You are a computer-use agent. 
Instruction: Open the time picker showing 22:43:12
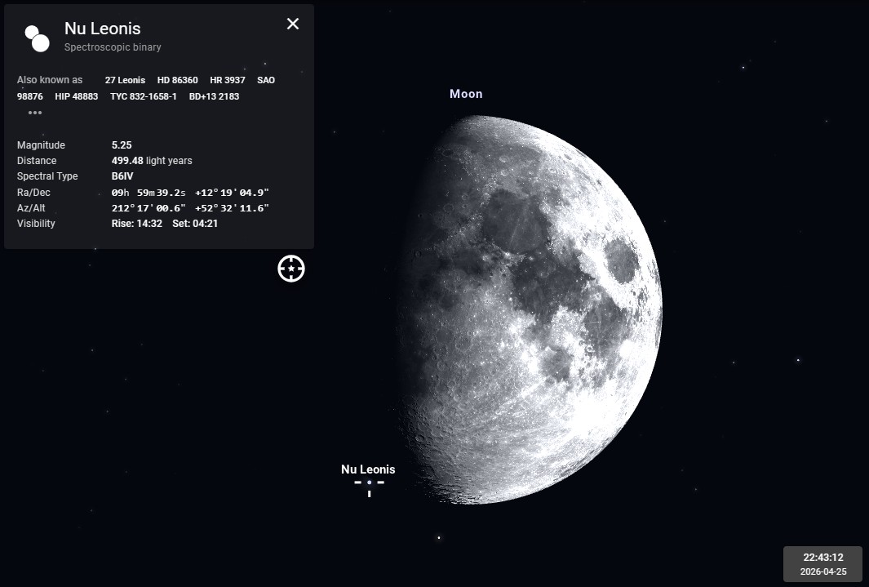point(822,558)
